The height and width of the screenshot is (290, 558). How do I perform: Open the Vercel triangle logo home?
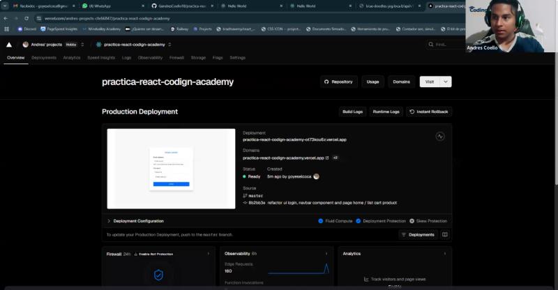click(x=9, y=45)
